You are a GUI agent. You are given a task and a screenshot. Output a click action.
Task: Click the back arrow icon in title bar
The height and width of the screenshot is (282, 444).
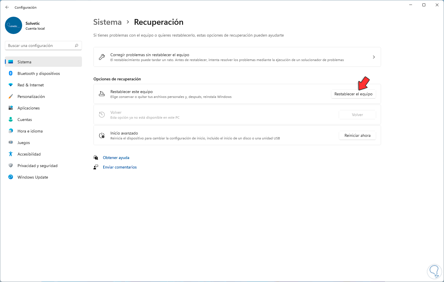[7, 7]
